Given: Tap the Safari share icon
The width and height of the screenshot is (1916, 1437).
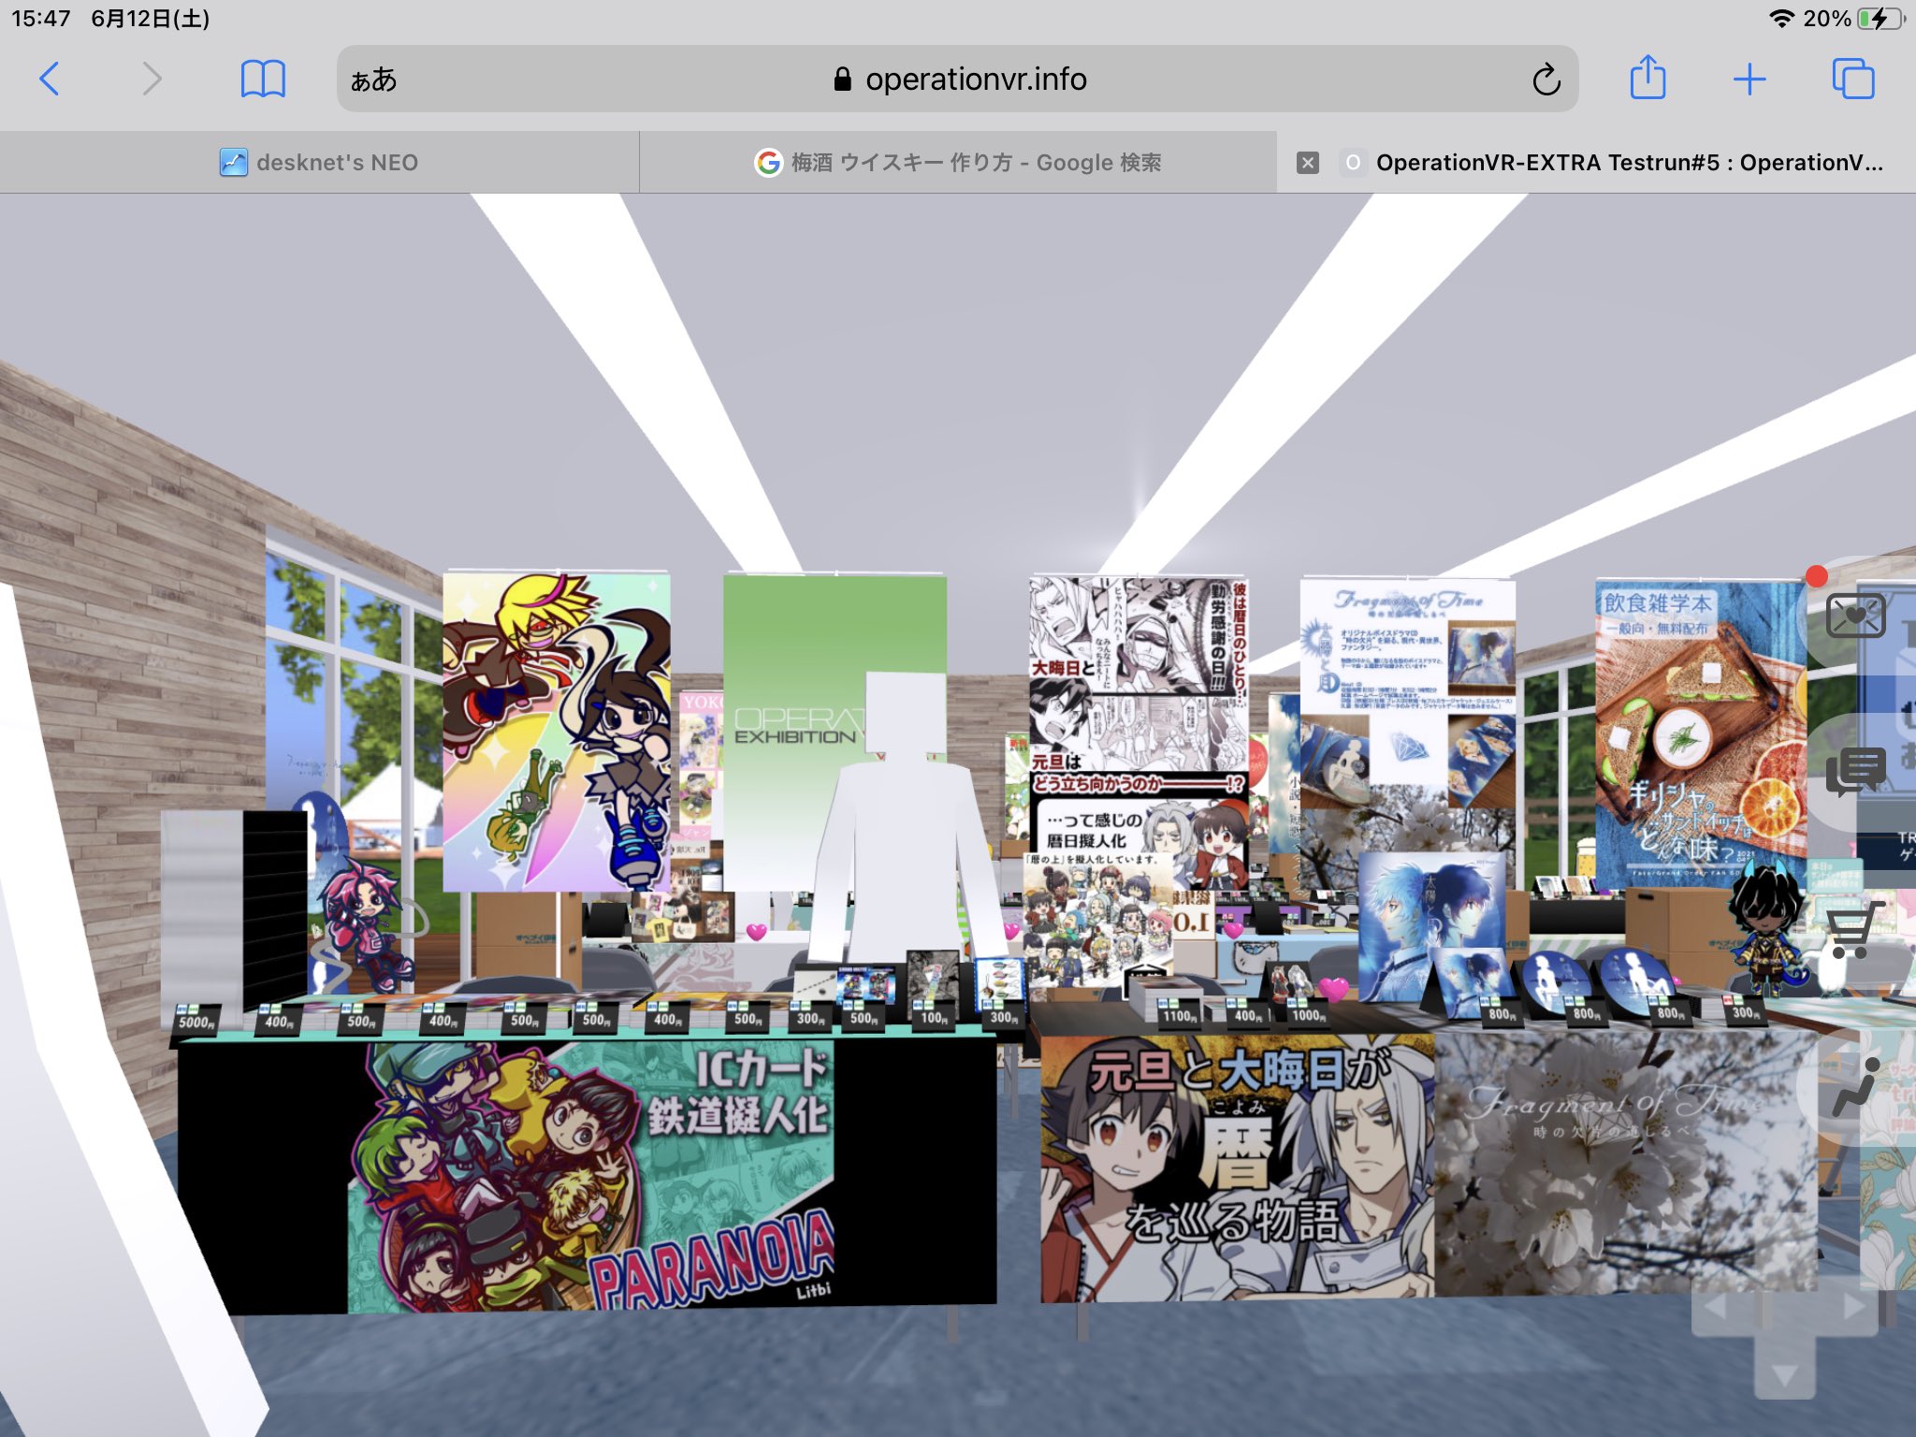Looking at the screenshot, I should tap(1647, 79).
